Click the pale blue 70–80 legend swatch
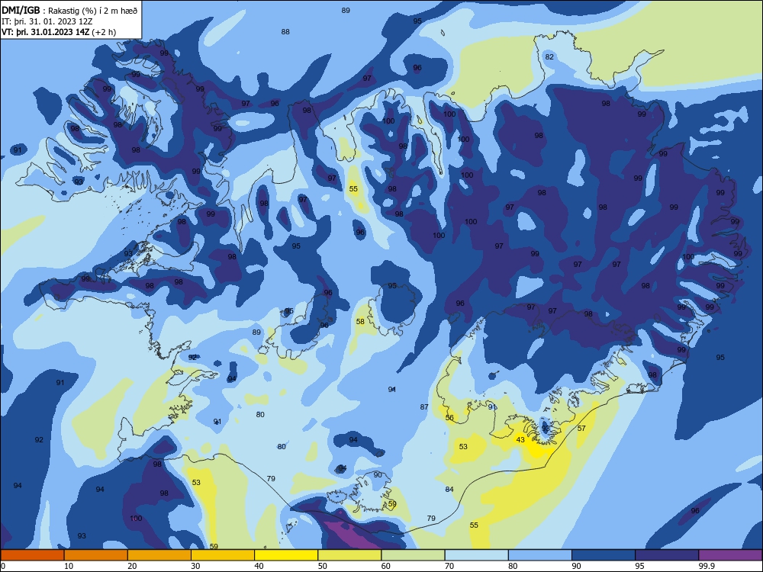The image size is (763, 572). 476,555
